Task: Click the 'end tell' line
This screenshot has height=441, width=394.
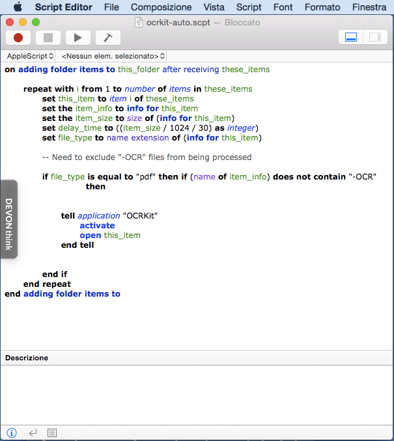Action: pyautogui.click(x=77, y=245)
